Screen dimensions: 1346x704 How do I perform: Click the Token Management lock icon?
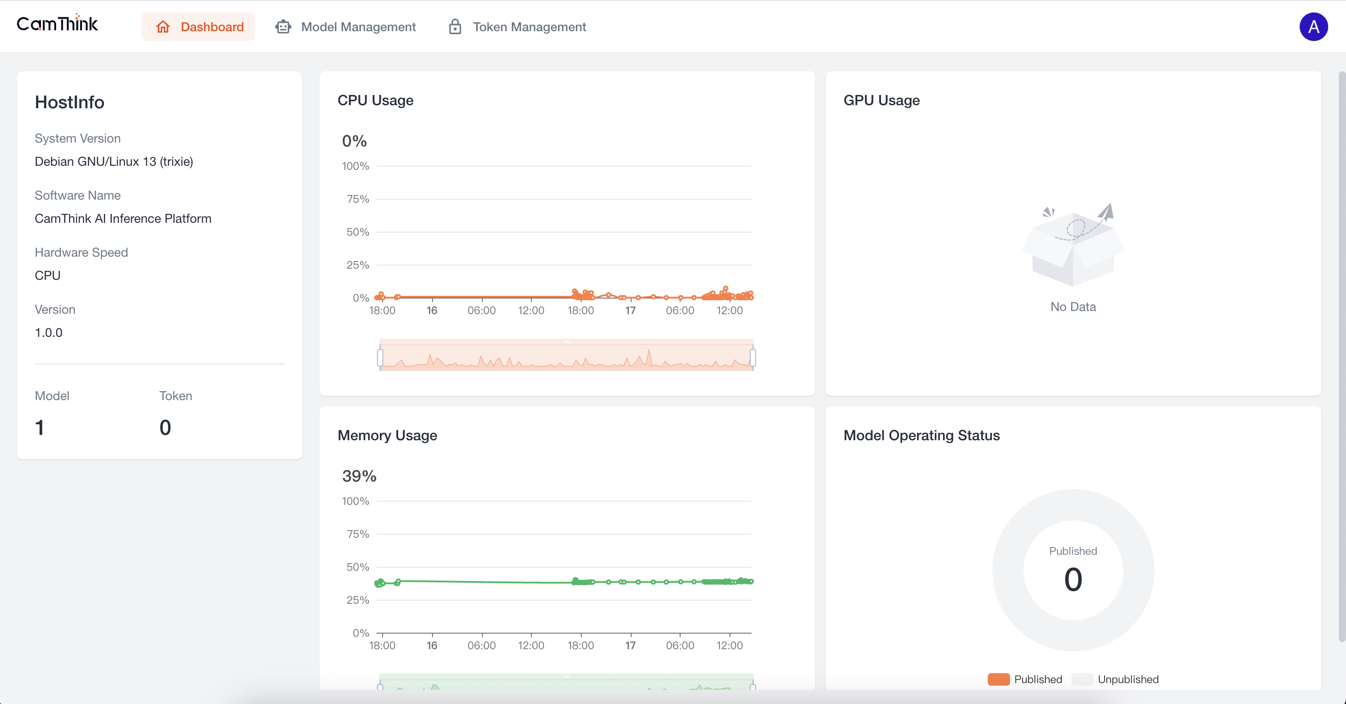click(x=455, y=27)
